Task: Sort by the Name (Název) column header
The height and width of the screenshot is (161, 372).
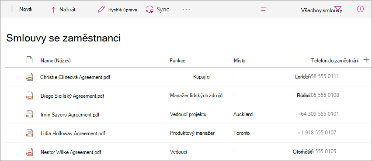Action: 56,61
